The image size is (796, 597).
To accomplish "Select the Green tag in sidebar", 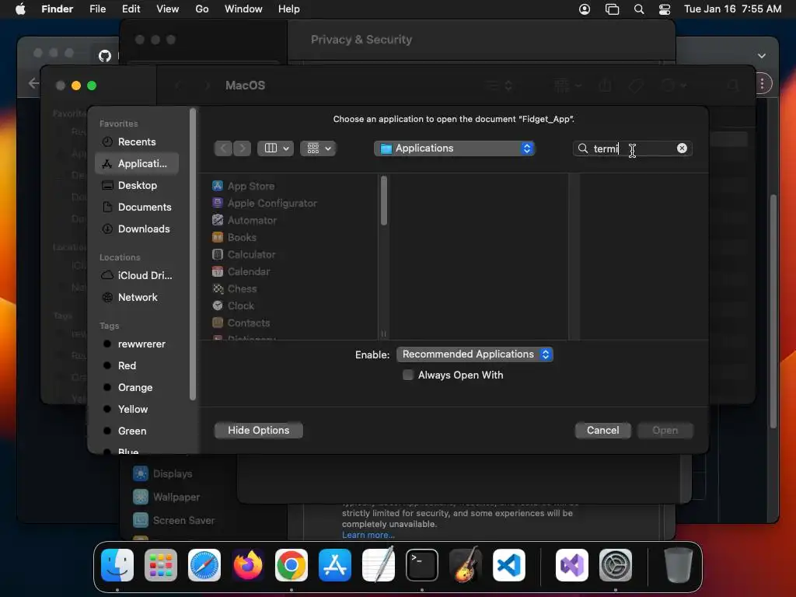I will (137, 431).
